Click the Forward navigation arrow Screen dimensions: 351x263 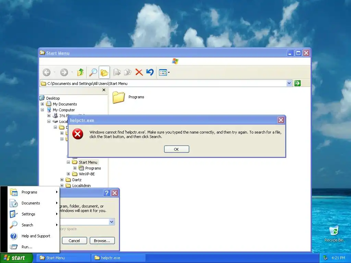coord(64,72)
